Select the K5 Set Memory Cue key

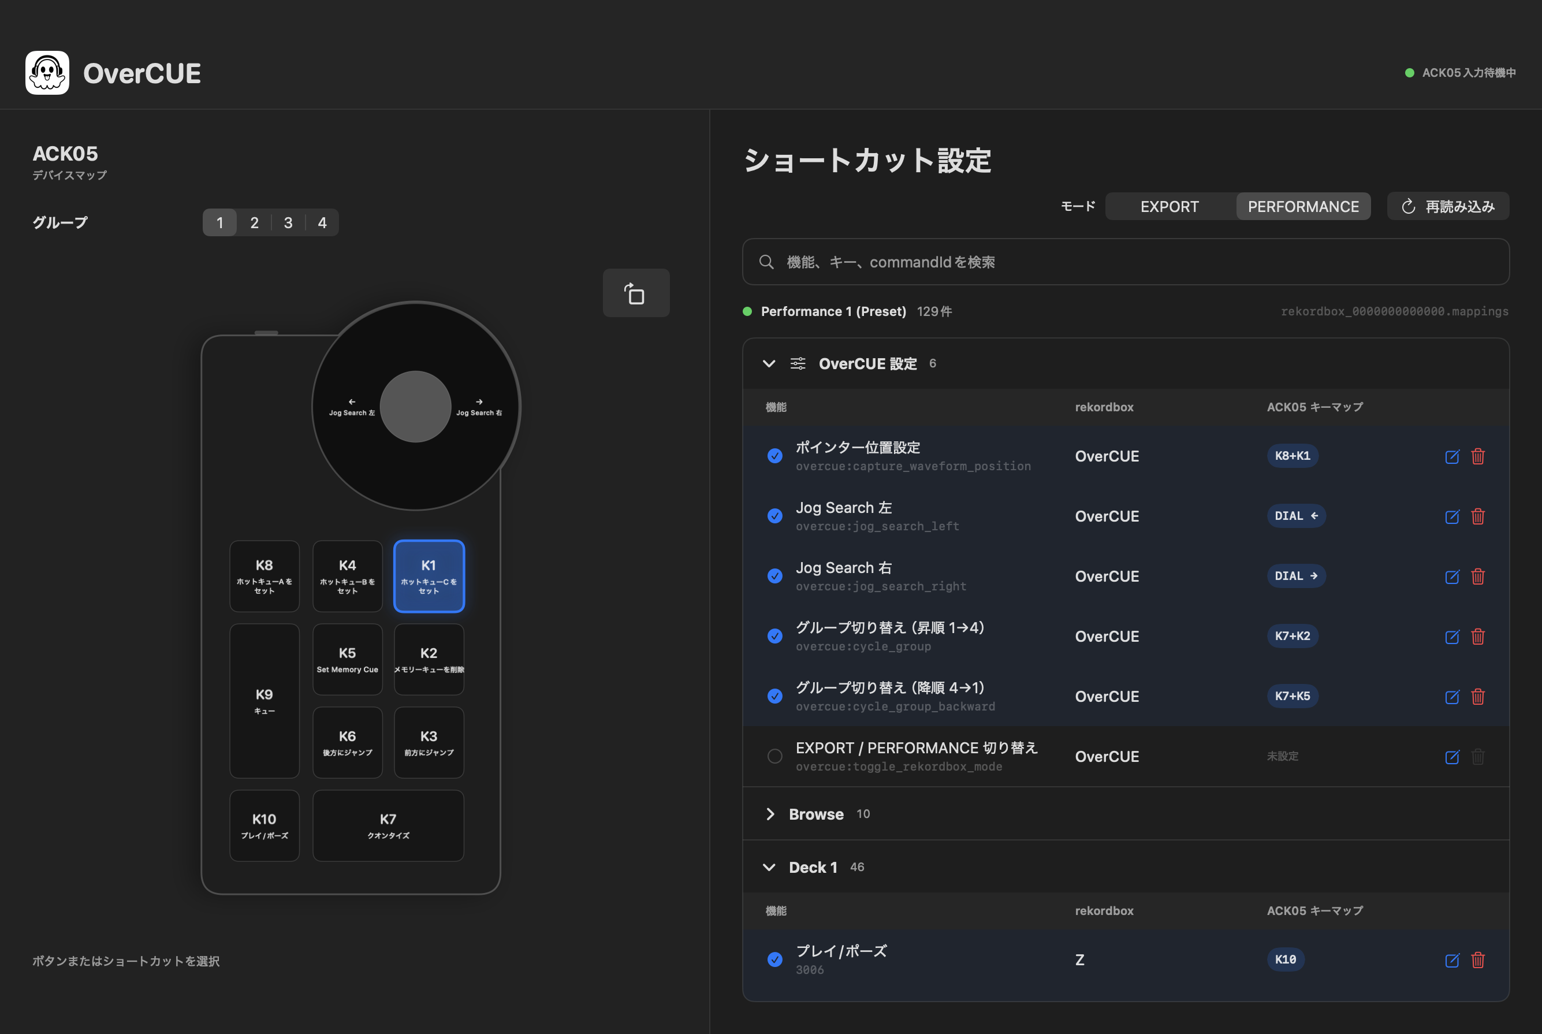(x=348, y=660)
